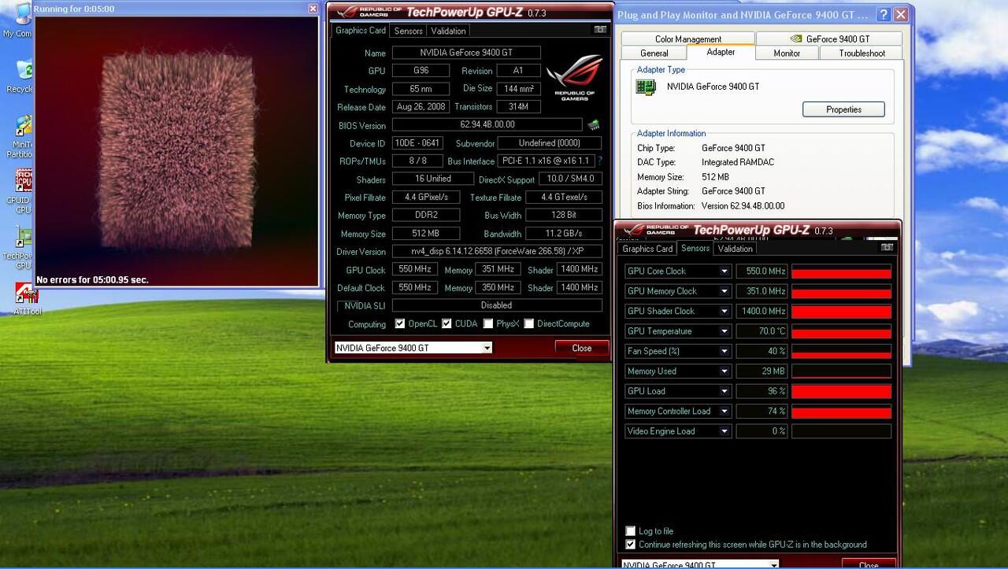This screenshot has height=569, width=1008.
Task: Toggle the OpenCL checkbox
Action: coord(400,323)
